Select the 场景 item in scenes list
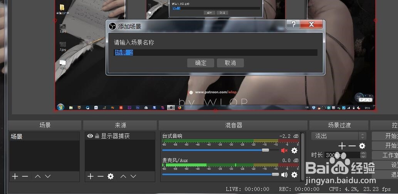 (45, 137)
